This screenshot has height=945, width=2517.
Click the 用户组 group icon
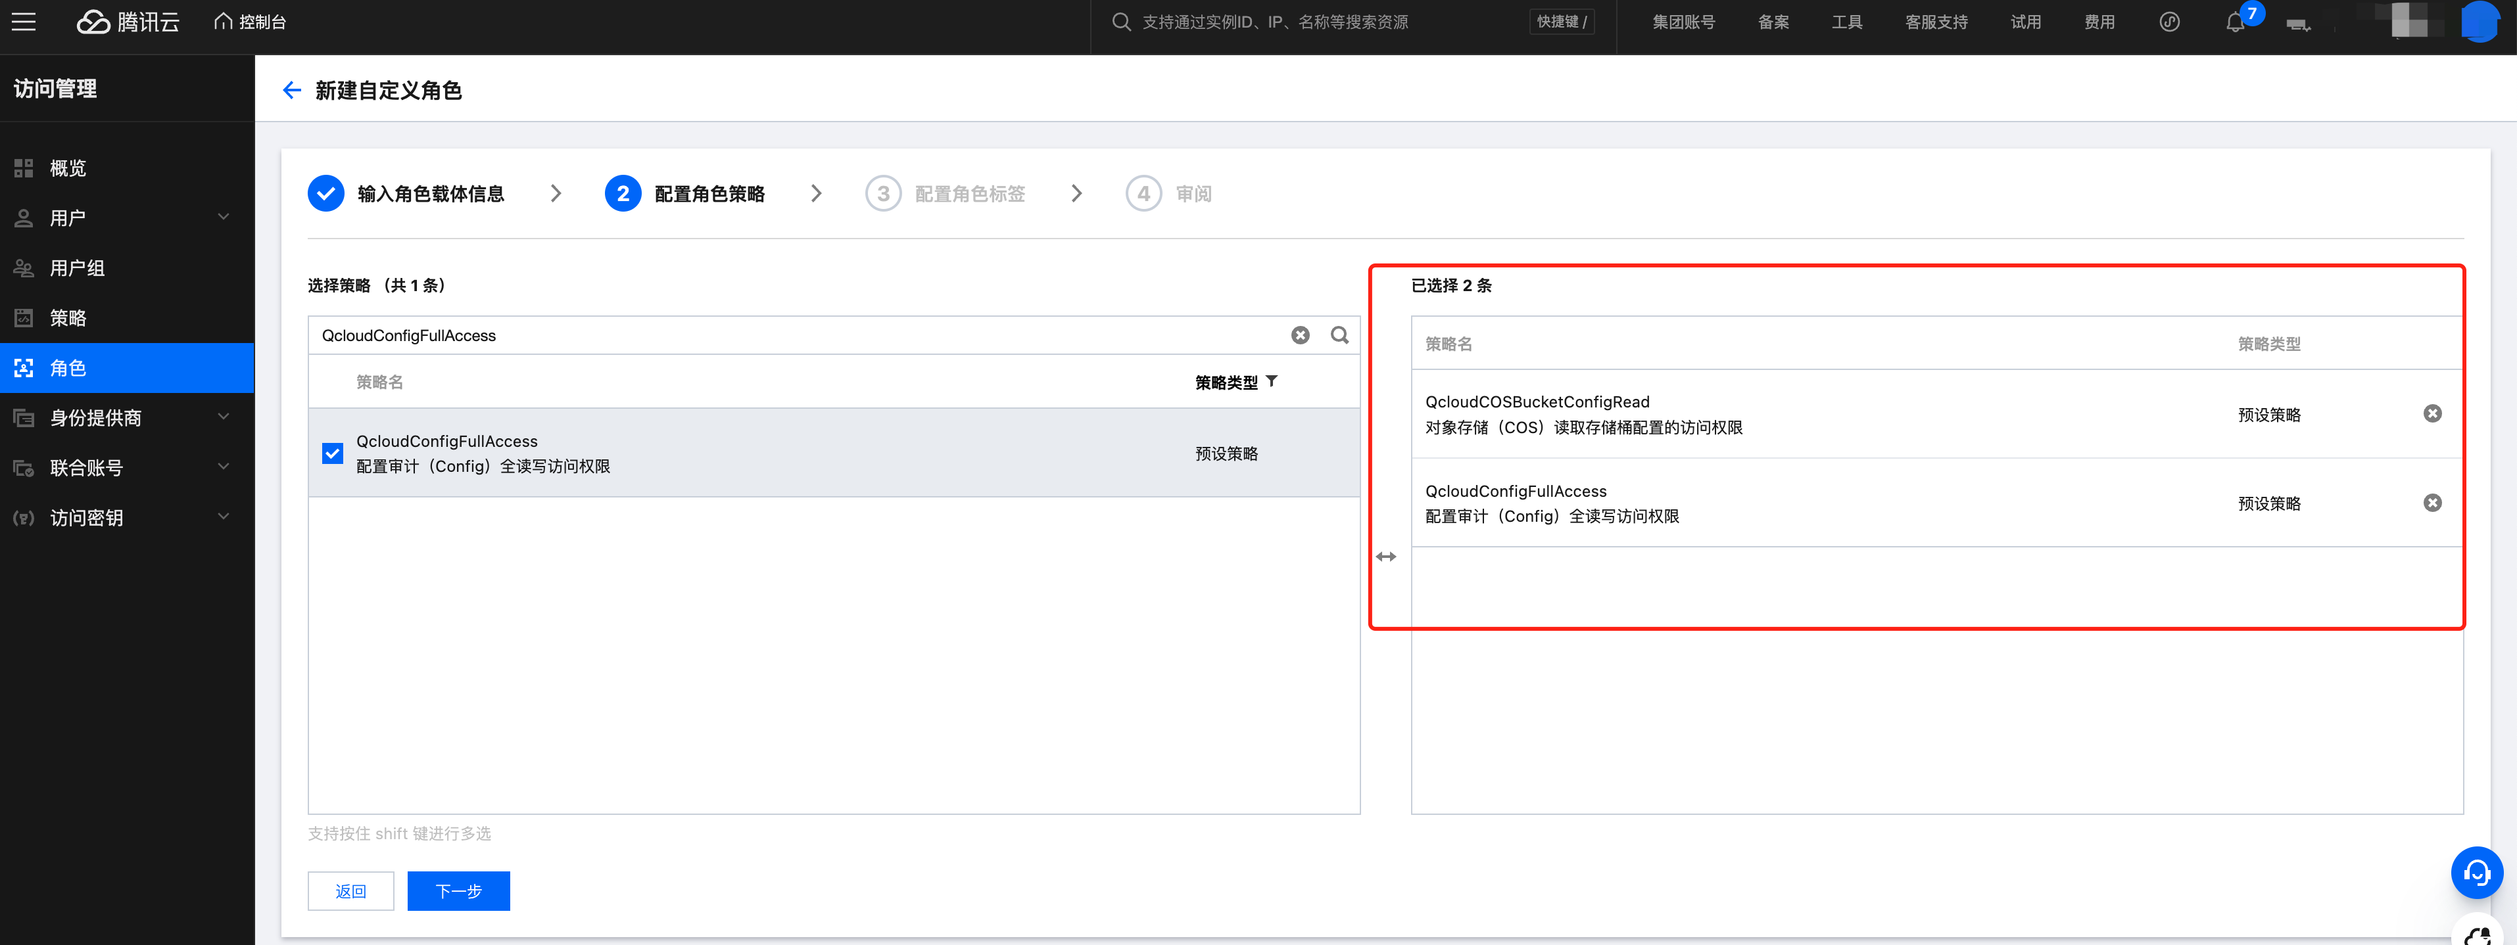point(24,267)
